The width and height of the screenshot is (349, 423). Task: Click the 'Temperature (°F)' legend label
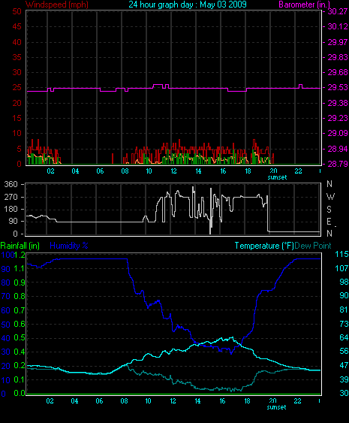pyautogui.click(x=264, y=246)
